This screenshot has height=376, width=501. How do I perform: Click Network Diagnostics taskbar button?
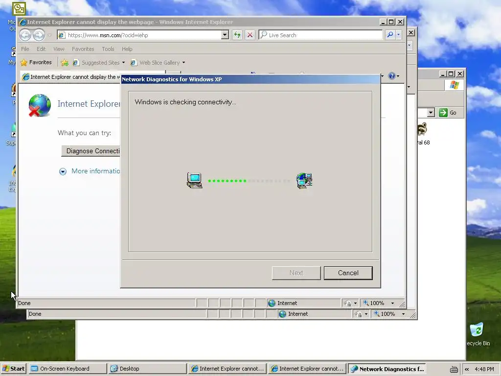pyautogui.click(x=387, y=369)
